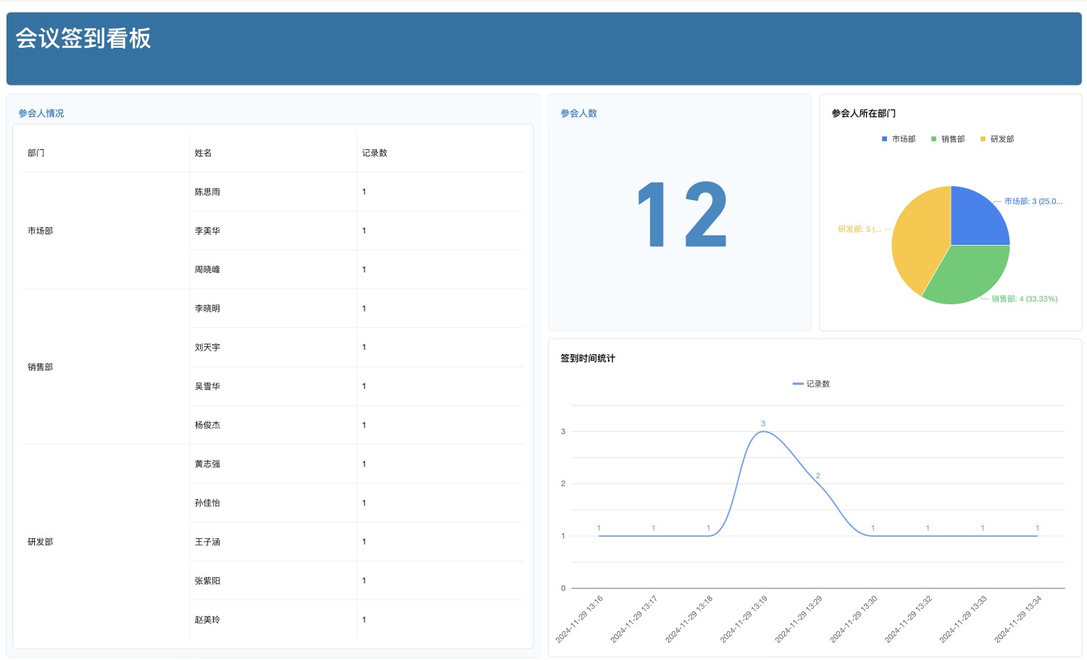Click the large attendee count 12

click(x=681, y=214)
